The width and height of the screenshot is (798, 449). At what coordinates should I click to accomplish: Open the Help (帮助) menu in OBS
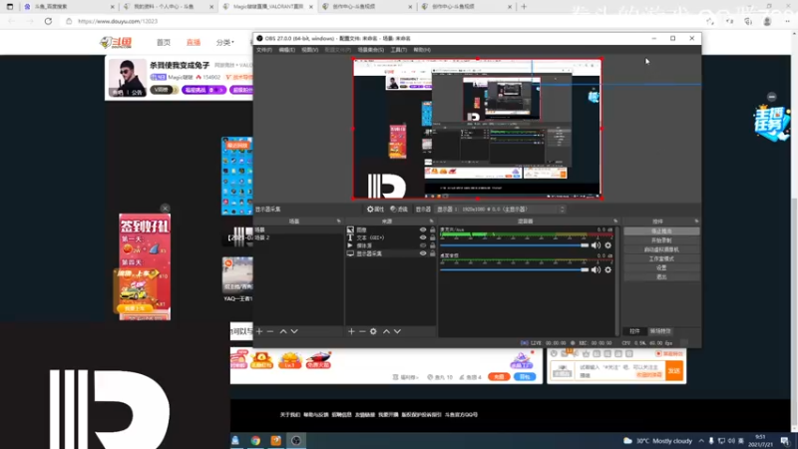pos(422,50)
